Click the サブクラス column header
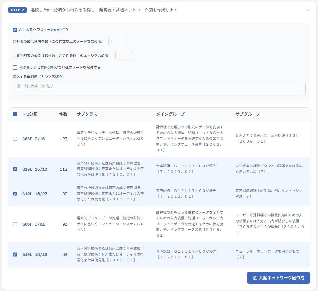The height and width of the screenshot is (291, 318). 87,114
